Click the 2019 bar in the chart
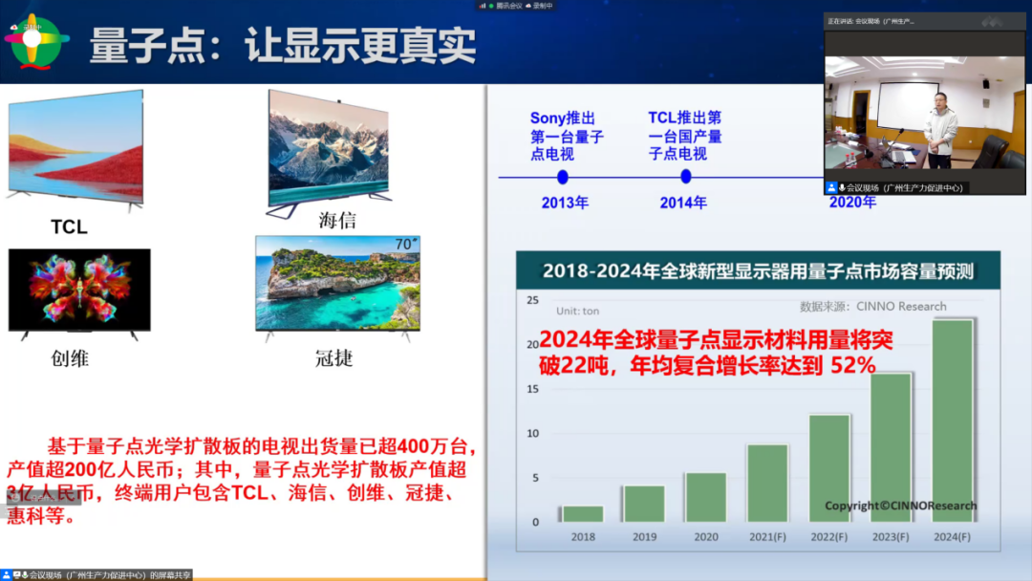 click(x=644, y=504)
